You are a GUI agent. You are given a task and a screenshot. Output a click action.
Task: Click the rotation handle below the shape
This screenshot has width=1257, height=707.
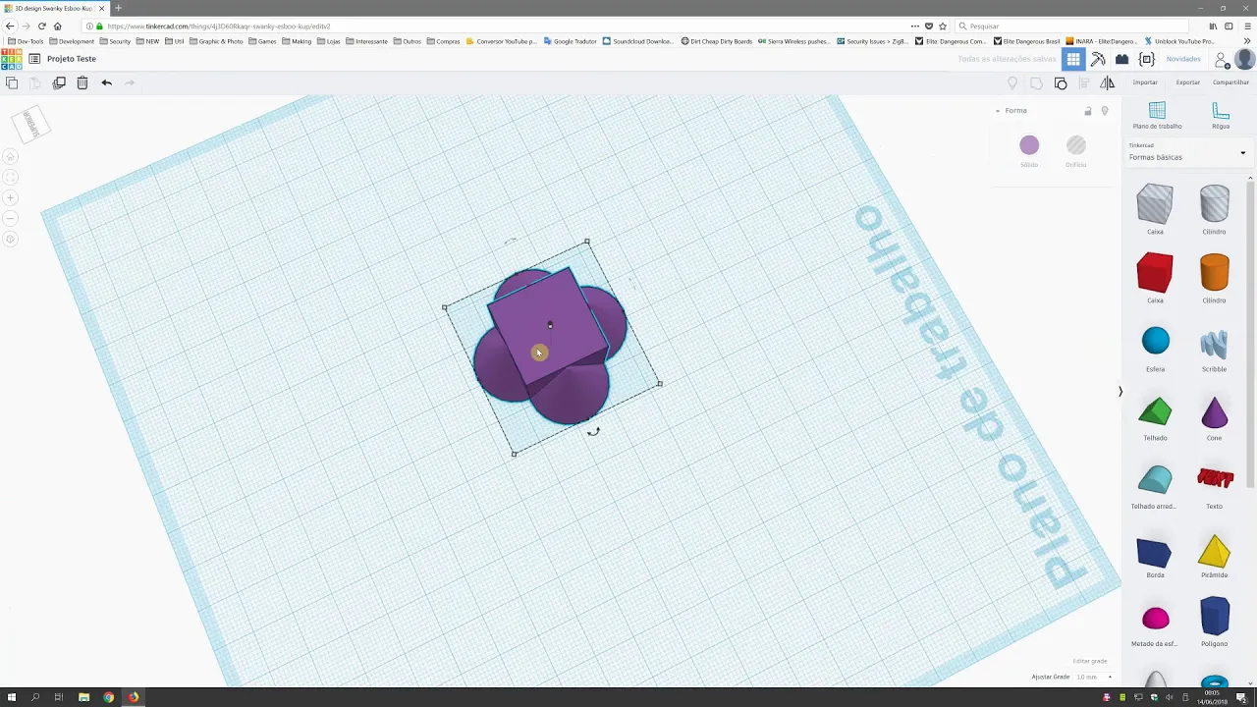point(593,431)
